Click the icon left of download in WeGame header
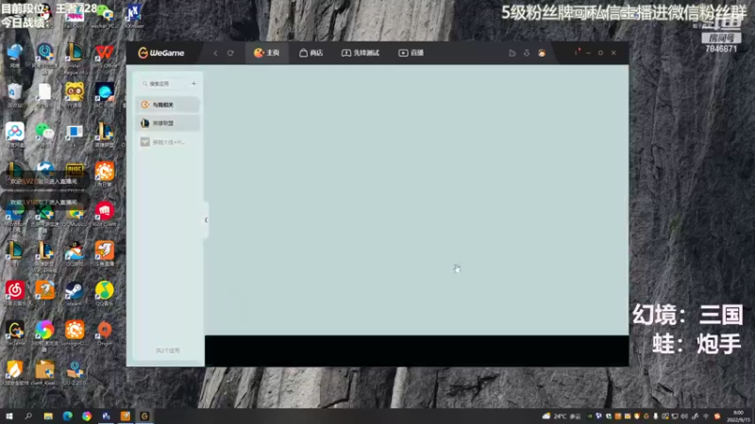755x424 pixels. (x=512, y=53)
